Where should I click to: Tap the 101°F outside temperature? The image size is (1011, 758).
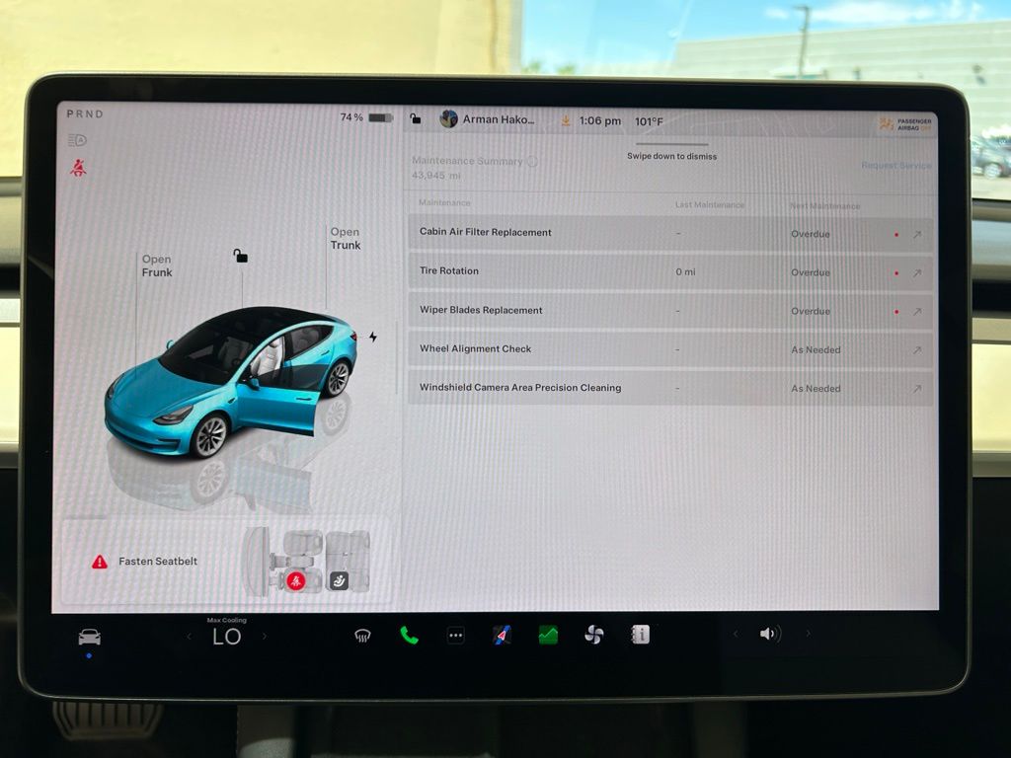coord(649,121)
